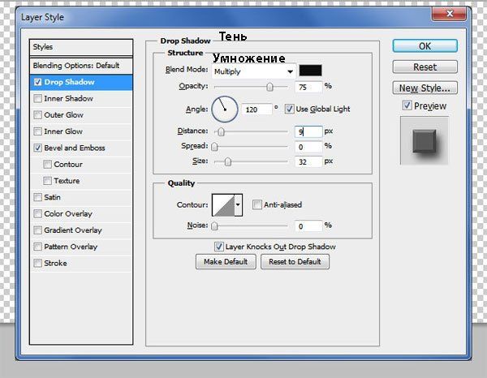Viewport: 487px width, 378px height.
Task: Open the Stroke settings
Action: (x=55, y=263)
